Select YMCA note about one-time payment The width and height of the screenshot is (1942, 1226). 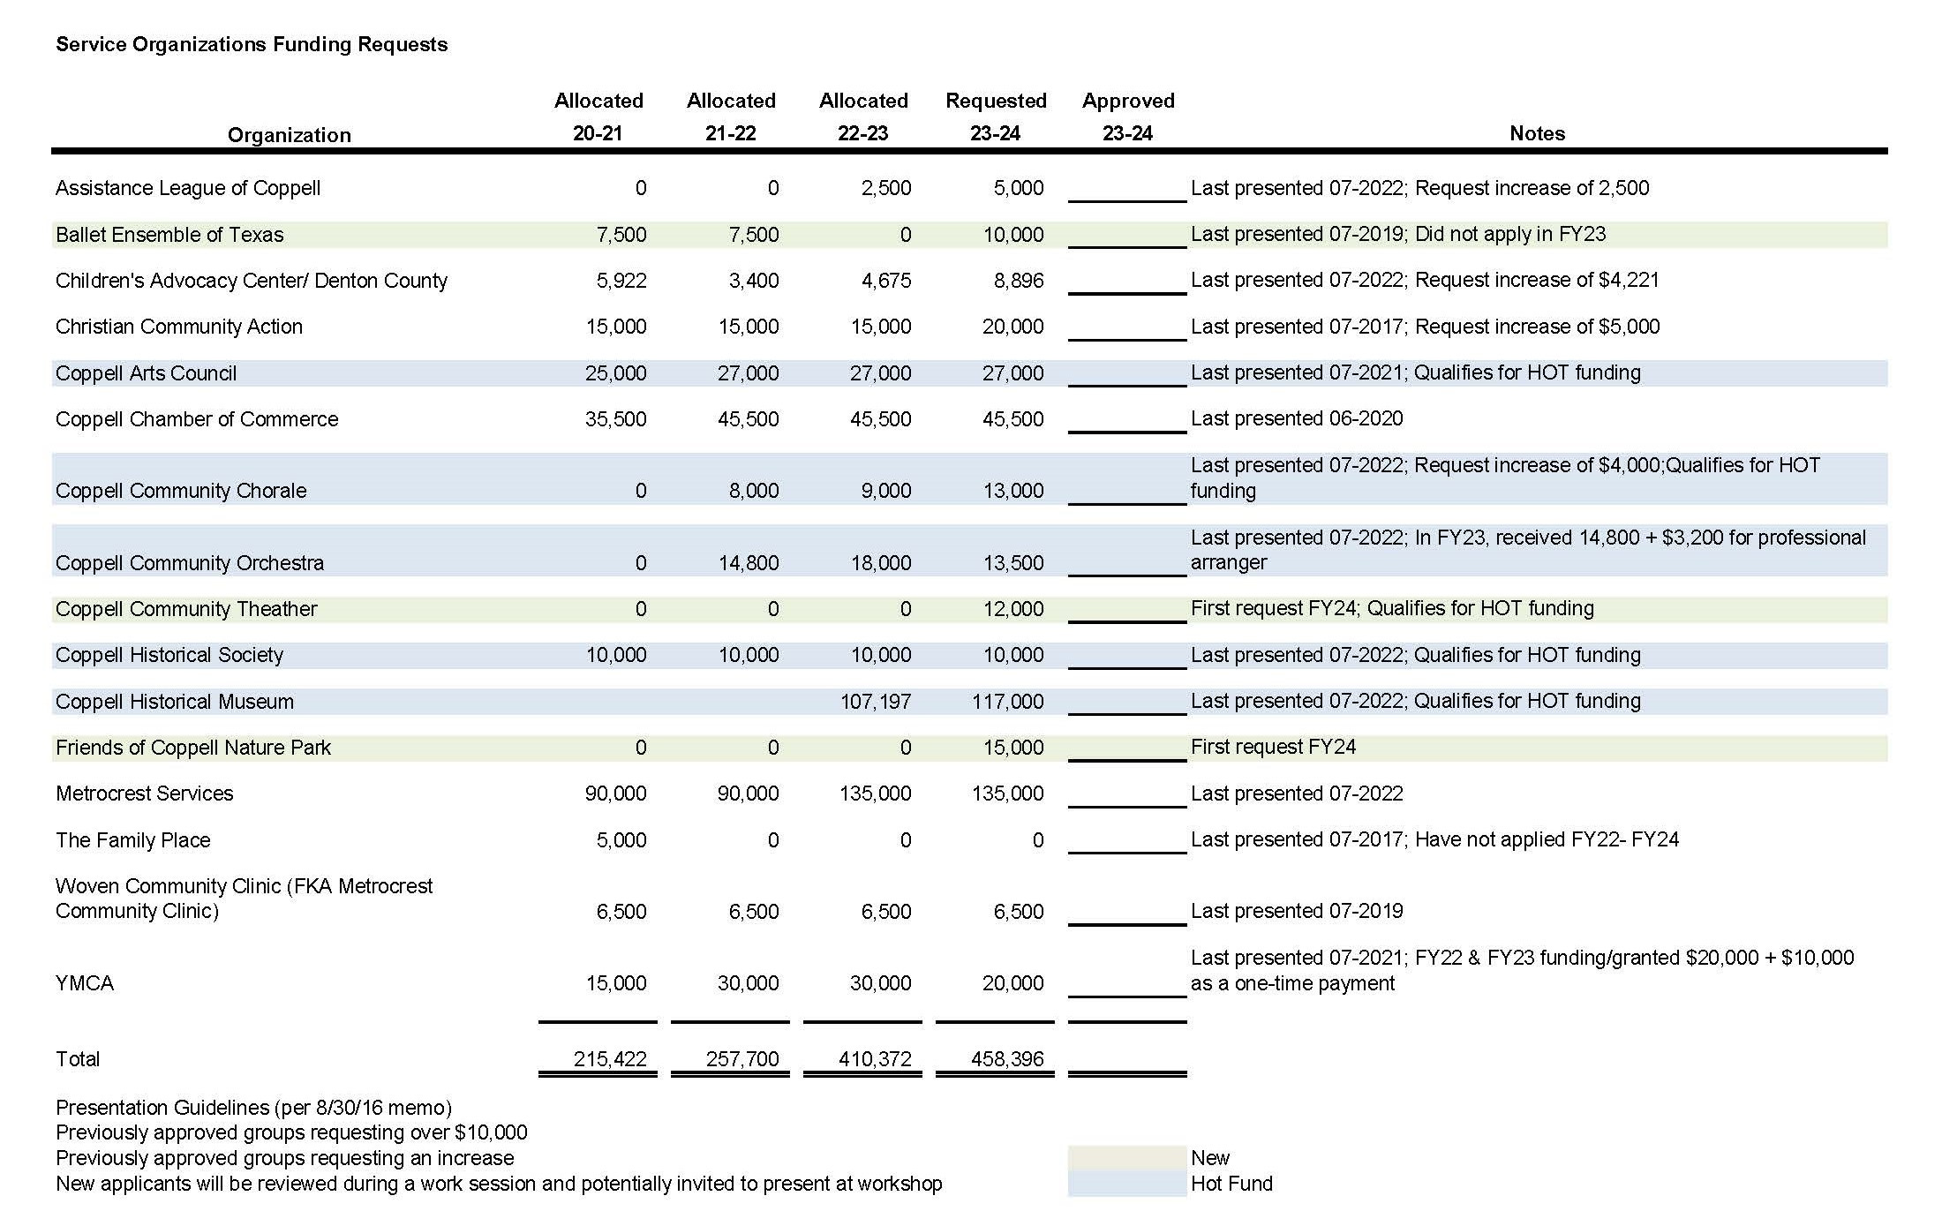tap(1523, 971)
